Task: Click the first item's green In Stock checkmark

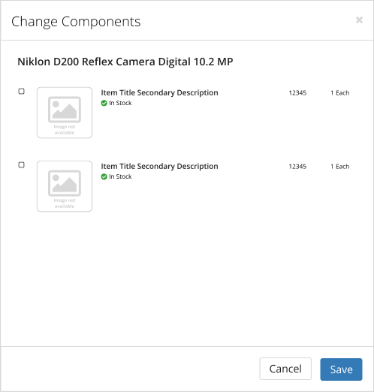Action: point(104,103)
